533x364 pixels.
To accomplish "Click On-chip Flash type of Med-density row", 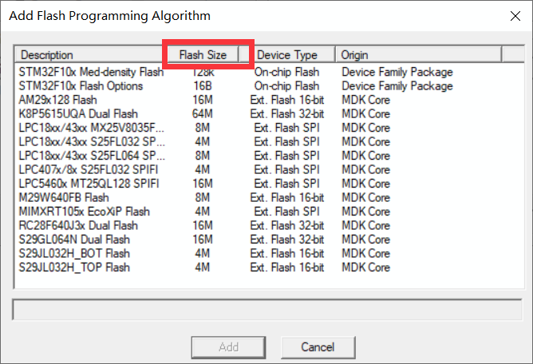I will [287, 72].
